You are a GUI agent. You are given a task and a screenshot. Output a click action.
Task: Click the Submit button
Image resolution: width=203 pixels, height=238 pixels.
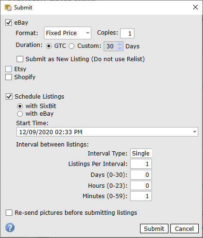coord(154,229)
